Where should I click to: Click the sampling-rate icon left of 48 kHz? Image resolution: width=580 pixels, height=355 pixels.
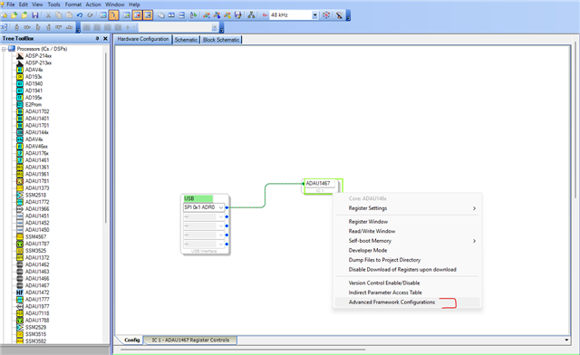pyautogui.click(x=265, y=15)
